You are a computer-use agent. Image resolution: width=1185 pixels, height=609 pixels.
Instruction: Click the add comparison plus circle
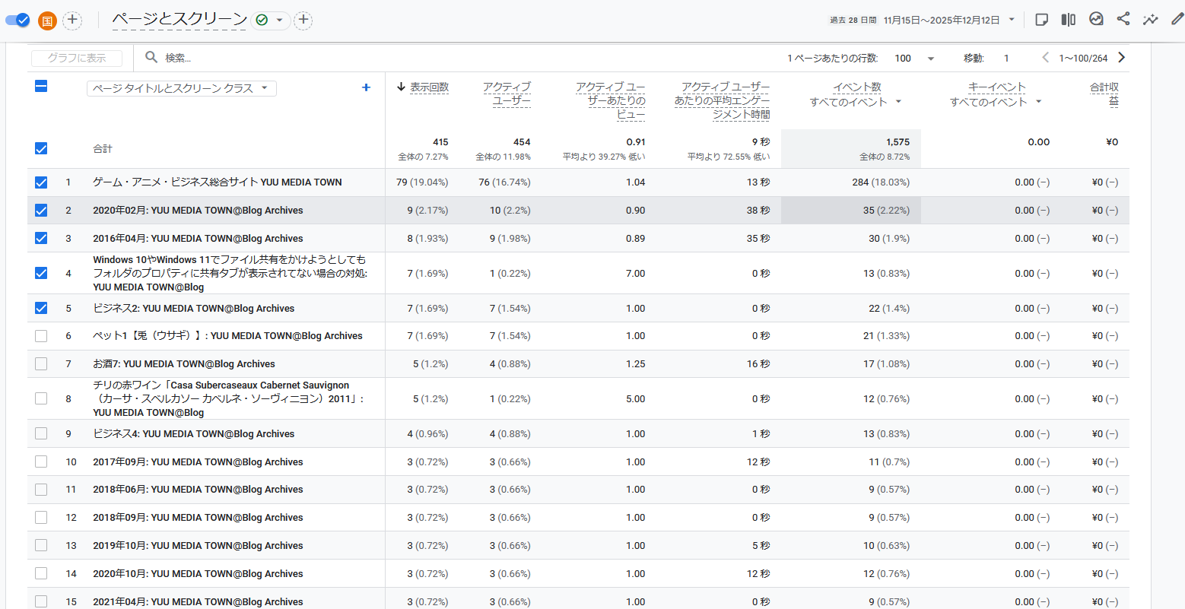tap(72, 20)
